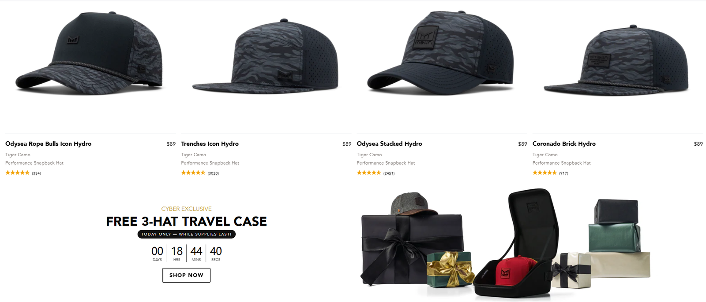Click the Shop Now button
The width and height of the screenshot is (706, 302).
pos(186,275)
